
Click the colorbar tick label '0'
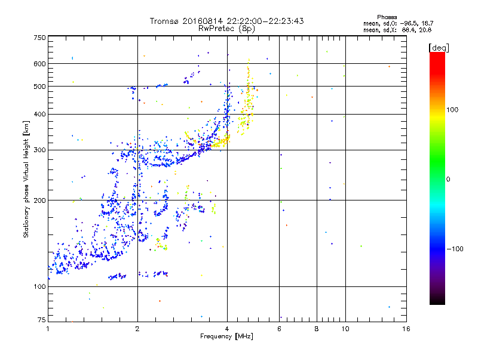pos(448,180)
